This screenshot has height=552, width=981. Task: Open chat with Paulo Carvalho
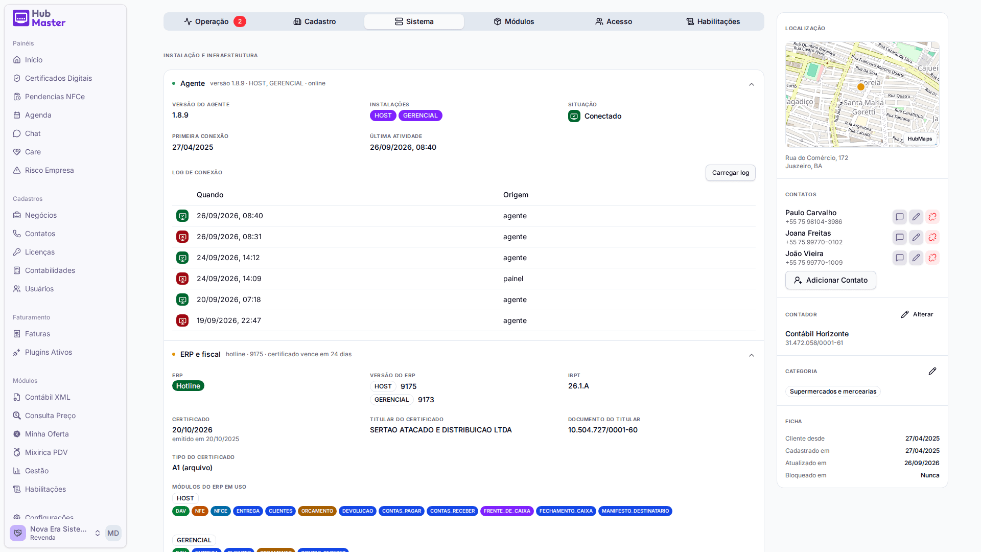pyautogui.click(x=899, y=217)
